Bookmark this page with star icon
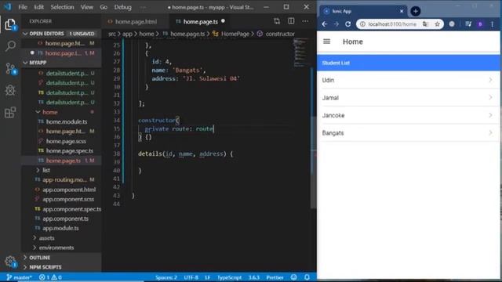The width and height of the screenshot is (502, 282). (x=438, y=24)
